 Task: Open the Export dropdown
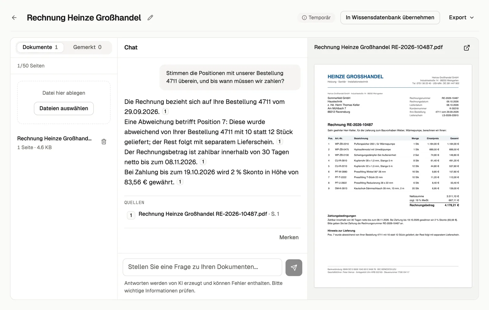point(461,18)
